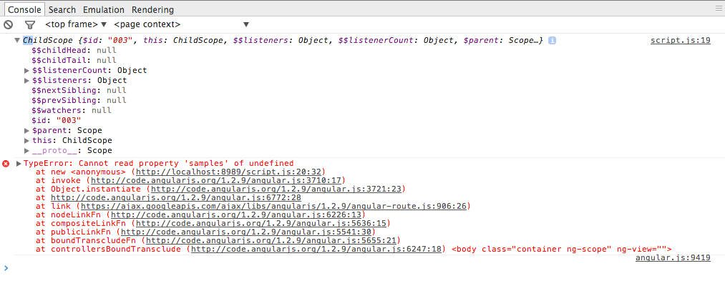Viewport: 725px width, 281px height.
Task: Click the info badge after ChildScope
Action: click(x=552, y=41)
